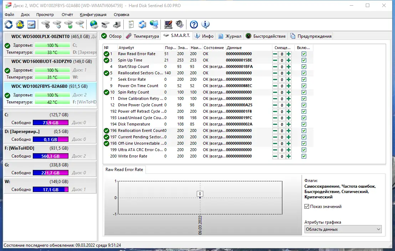The image size is (395, 251).
Task: Select the Load/Unload Cycle Count row
Action: 208,118
